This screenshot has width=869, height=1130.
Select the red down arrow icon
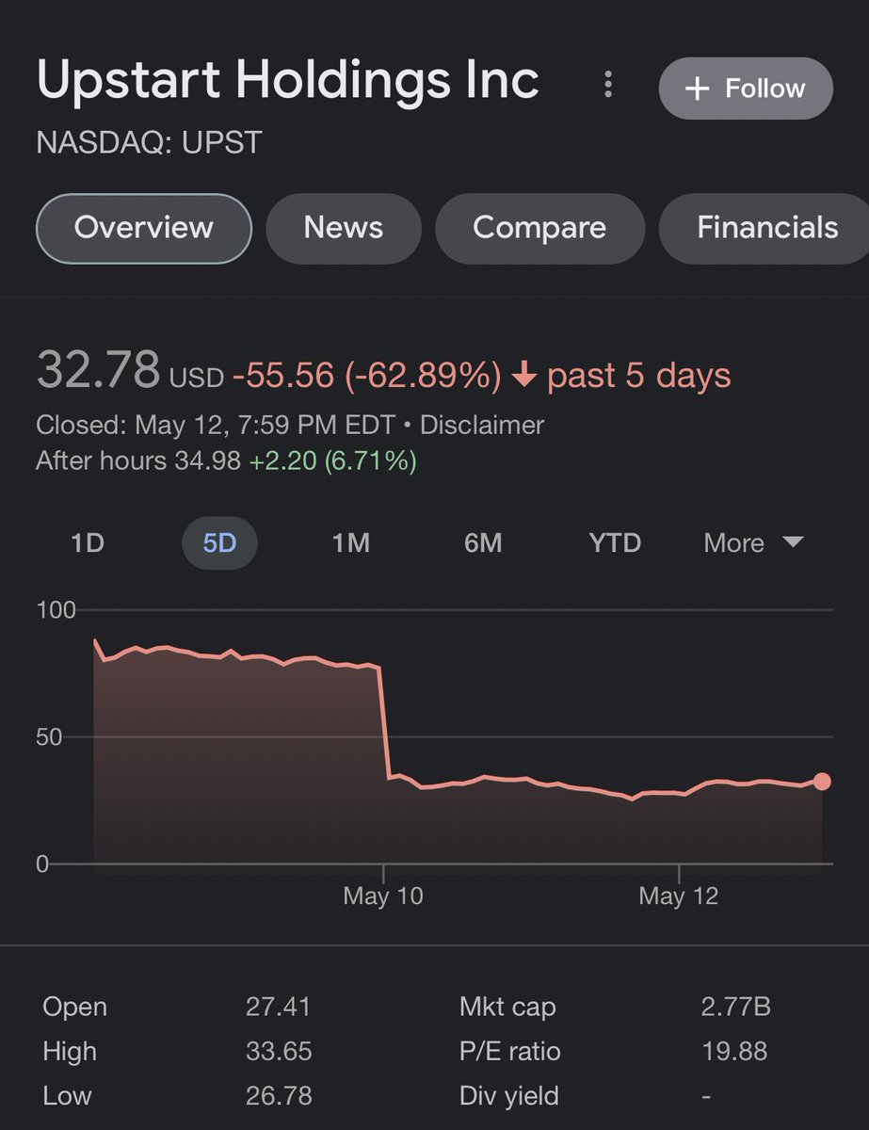coord(524,376)
